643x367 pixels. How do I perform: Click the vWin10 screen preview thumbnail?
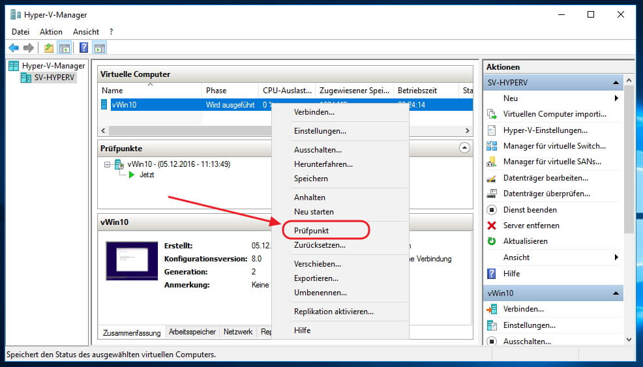132,261
